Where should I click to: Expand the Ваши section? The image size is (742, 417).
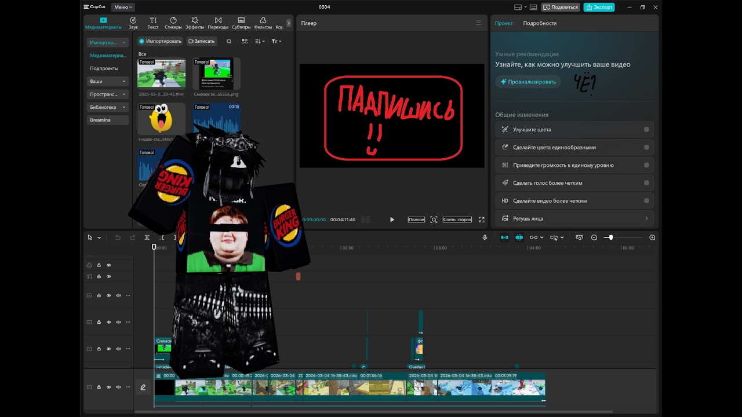(x=123, y=82)
